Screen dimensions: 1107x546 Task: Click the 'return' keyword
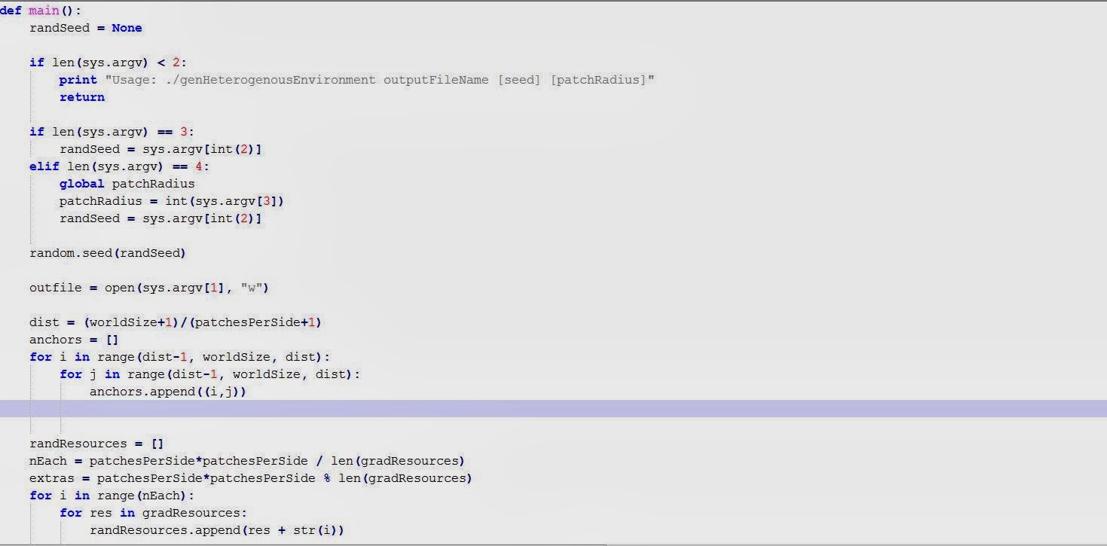click(82, 97)
